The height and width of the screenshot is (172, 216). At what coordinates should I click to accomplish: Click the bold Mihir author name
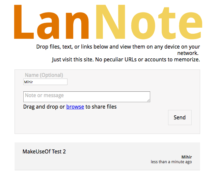click(x=187, y=157)
